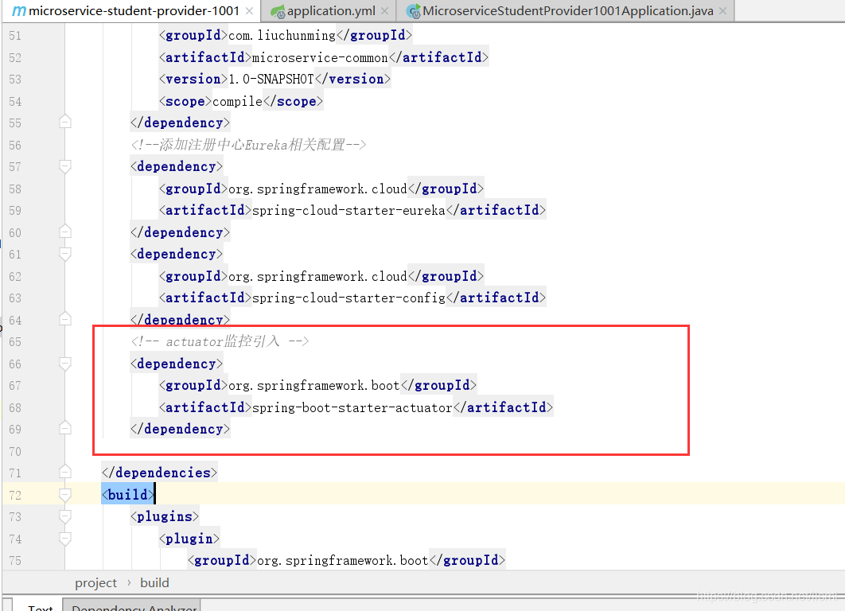Click '1.0-SNAPSHOT' version value
The image size is (845, 611).
[x=271, y=80]
